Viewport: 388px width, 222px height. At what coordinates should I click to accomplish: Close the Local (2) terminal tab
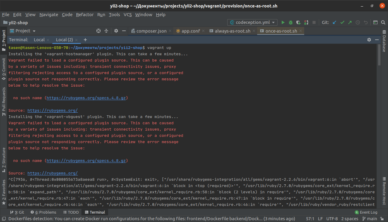76,40
